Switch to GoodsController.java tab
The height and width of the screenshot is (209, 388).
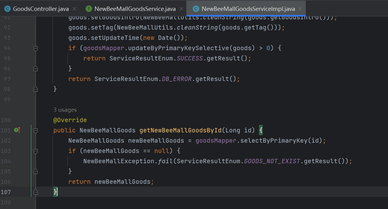[x=41, y=9]
